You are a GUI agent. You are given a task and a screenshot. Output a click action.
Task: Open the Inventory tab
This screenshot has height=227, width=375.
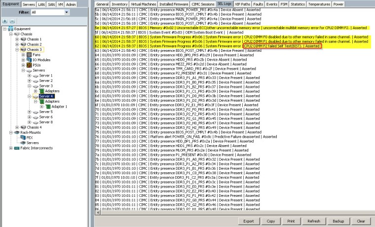coord(119,4)
